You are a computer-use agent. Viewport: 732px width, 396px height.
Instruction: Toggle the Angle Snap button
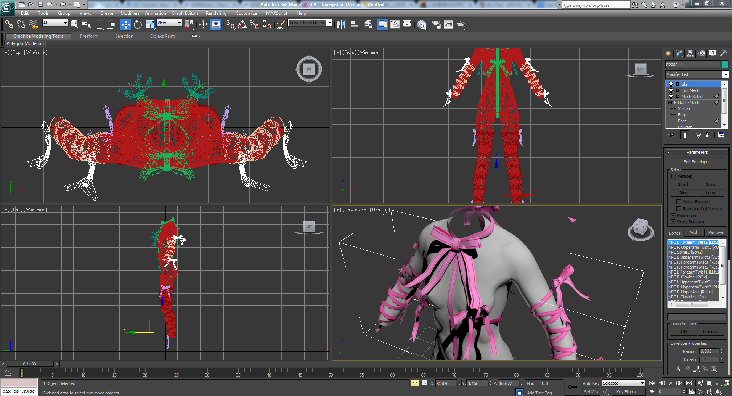click(x=242, y=24)
